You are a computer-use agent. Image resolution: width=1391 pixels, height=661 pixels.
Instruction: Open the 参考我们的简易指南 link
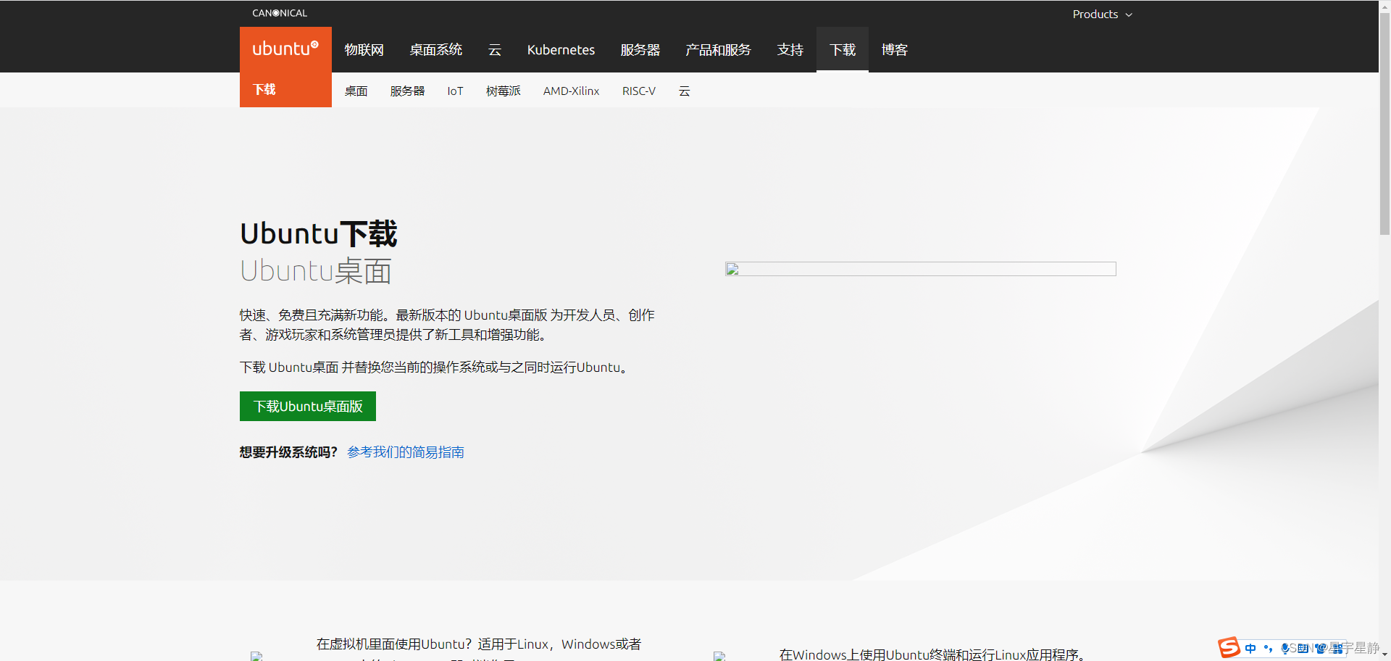tap(404, 452)
